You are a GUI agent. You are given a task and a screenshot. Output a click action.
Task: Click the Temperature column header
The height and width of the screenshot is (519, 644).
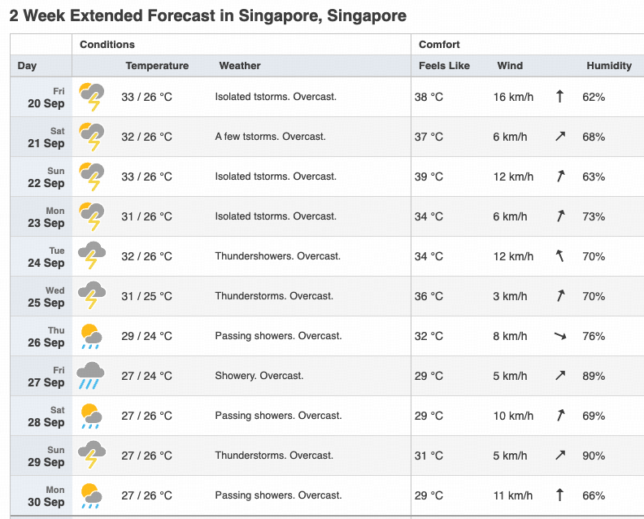click(157, 66)
